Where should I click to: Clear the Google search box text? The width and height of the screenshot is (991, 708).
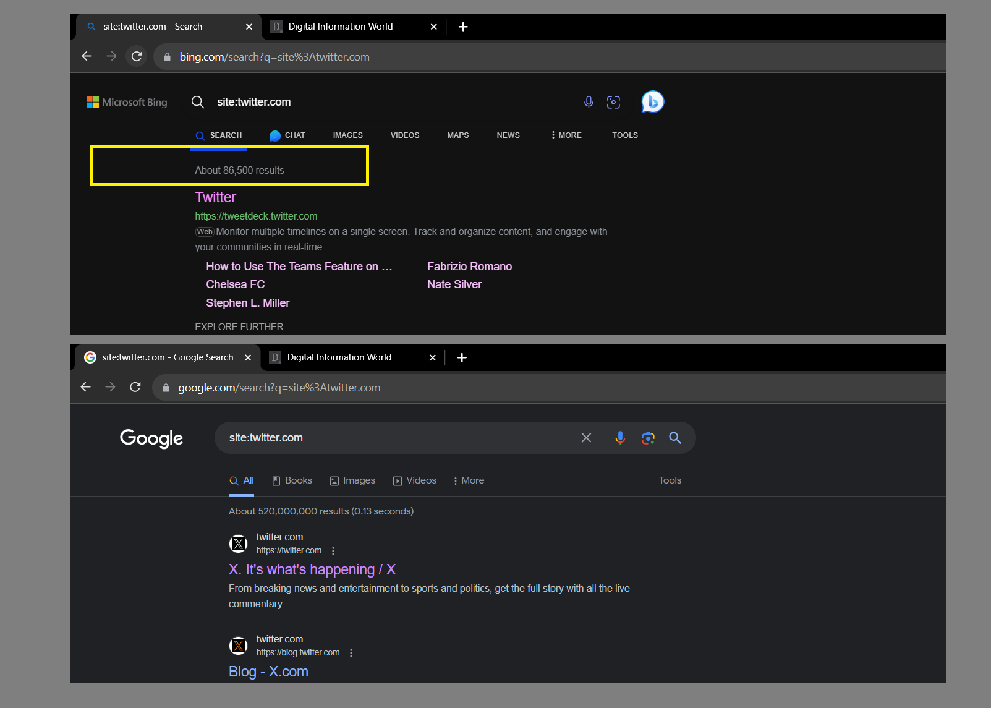point(586,438)
